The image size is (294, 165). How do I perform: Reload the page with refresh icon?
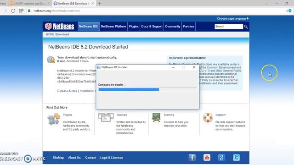pyautogui.click(x=13, y=11)
